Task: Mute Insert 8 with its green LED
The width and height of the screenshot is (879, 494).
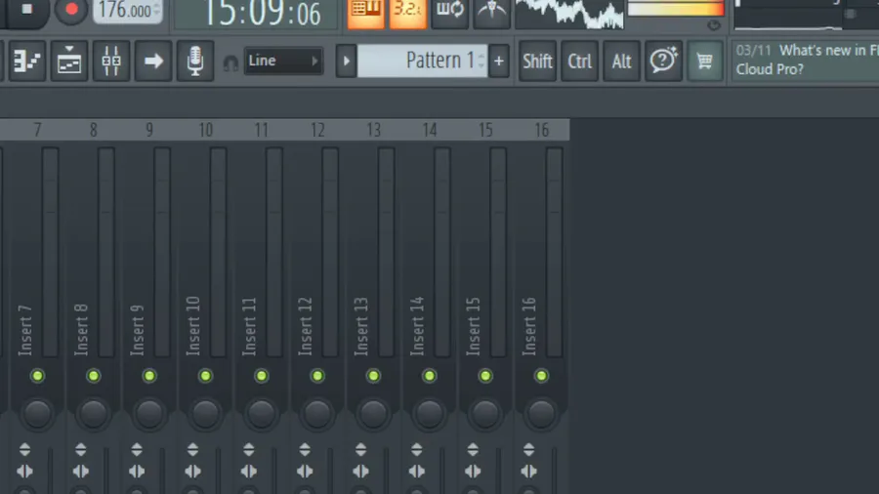Action: point(94,376)
